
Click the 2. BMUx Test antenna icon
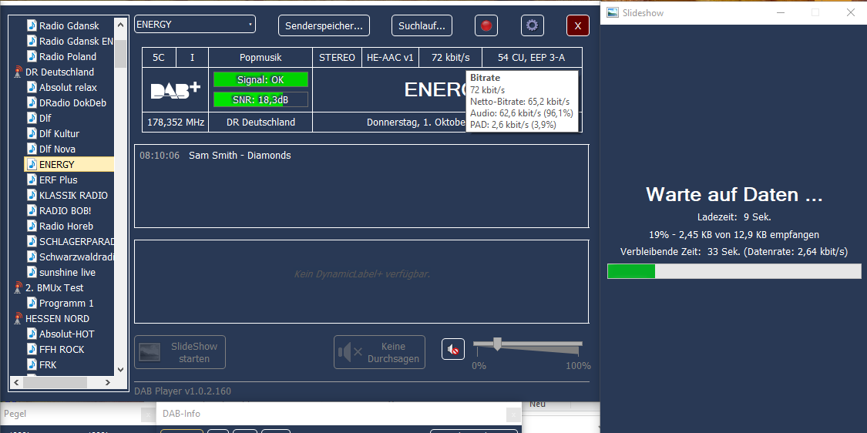pos(18,287)
